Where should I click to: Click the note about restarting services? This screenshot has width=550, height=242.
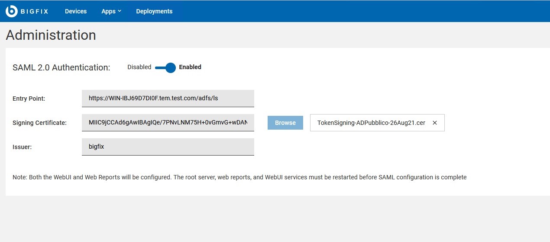coord(239,177)
